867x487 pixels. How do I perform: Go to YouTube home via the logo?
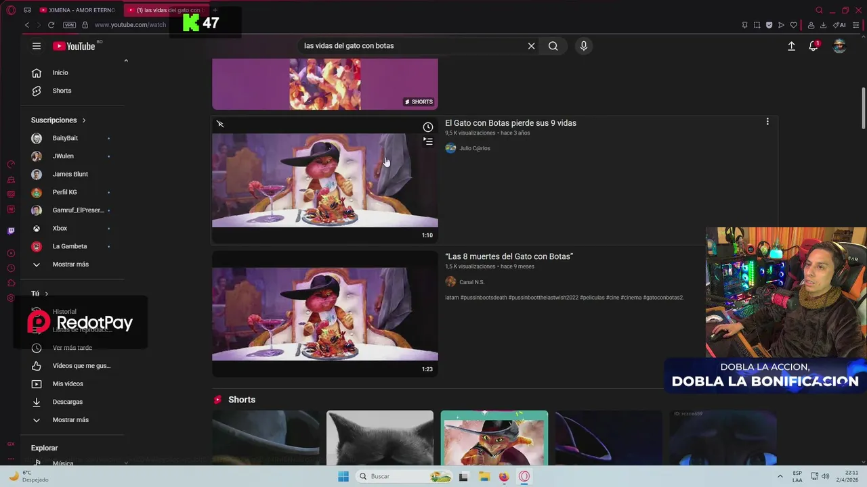point(75,46)
